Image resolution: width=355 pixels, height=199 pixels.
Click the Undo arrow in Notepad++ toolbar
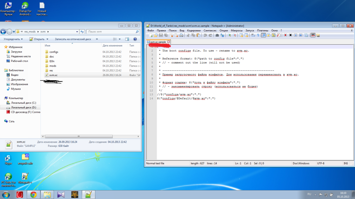[x=205, y=35]
